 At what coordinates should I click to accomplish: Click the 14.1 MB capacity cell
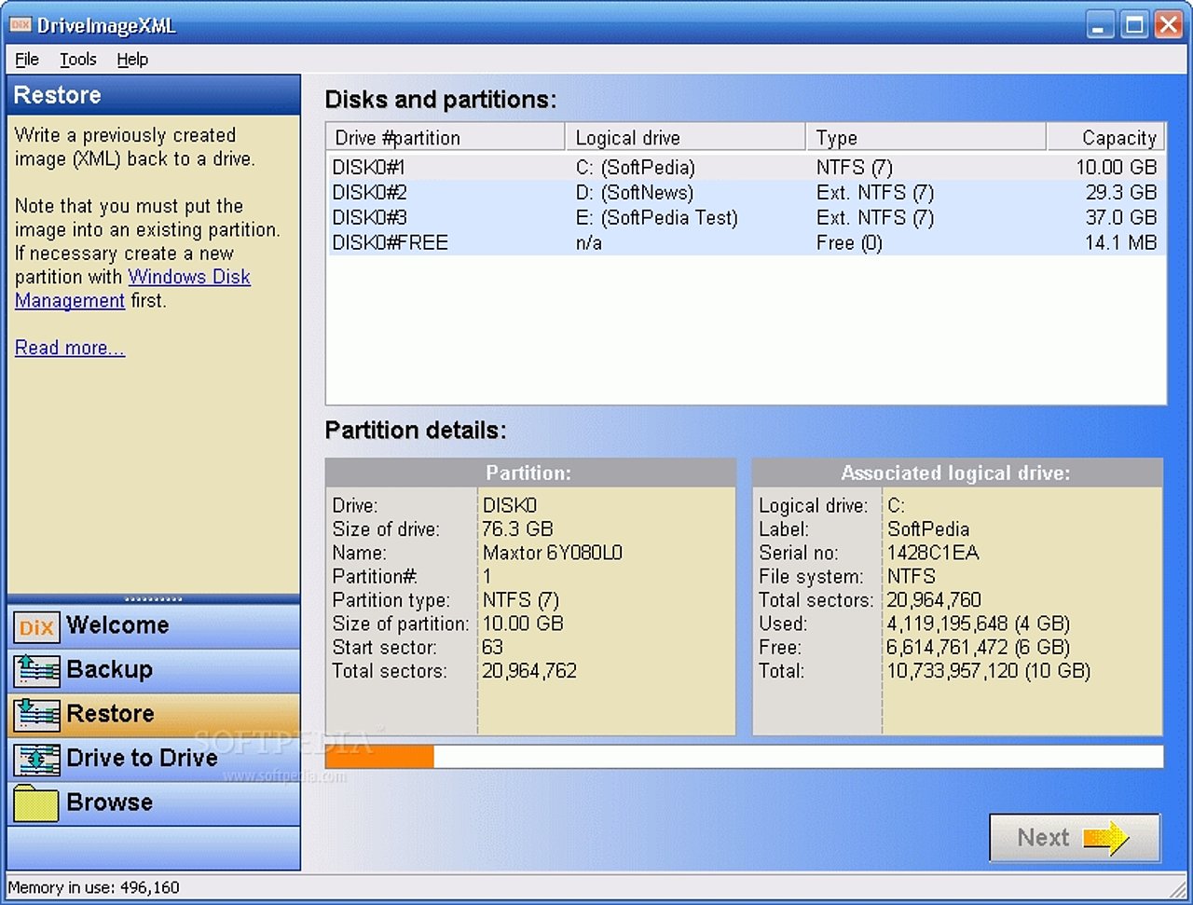click(x=1121, y=243)
